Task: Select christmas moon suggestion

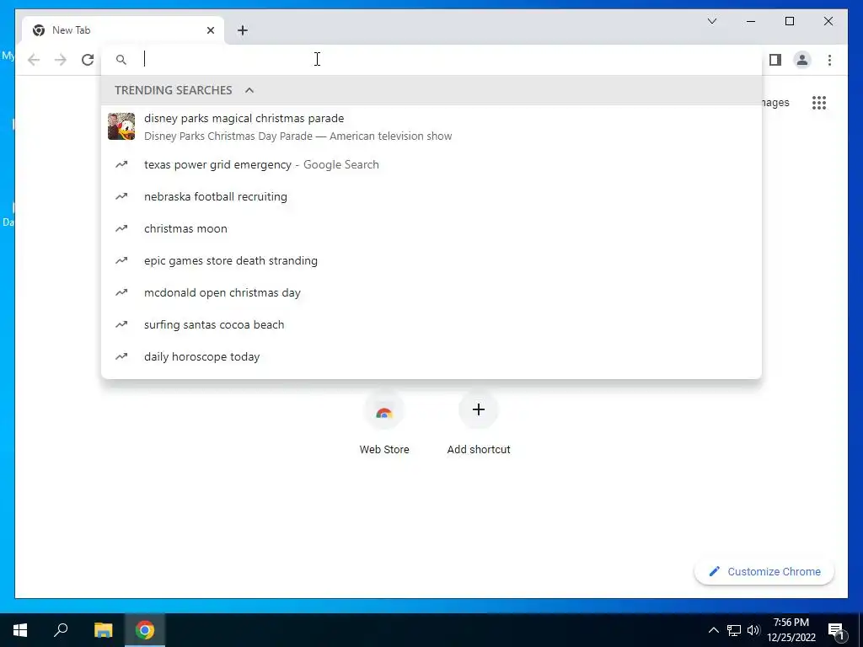Action: tap(431, 228)
